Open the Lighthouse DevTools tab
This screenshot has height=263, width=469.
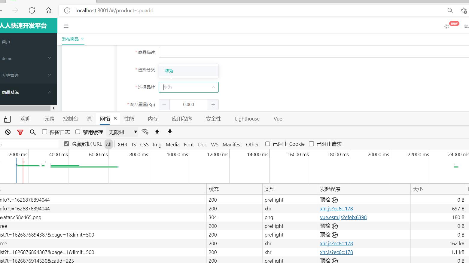tap(247, 119)
